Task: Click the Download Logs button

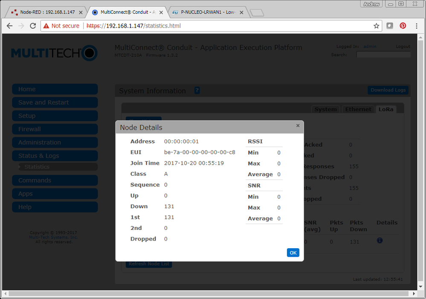Action: (x=388, y=90)
